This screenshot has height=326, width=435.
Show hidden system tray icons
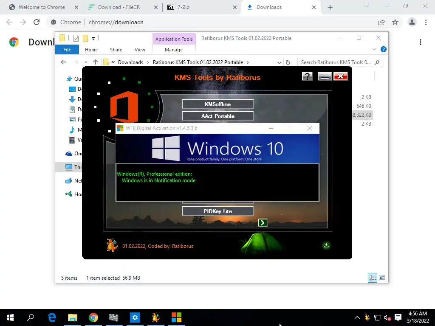[x=357, y=318]
